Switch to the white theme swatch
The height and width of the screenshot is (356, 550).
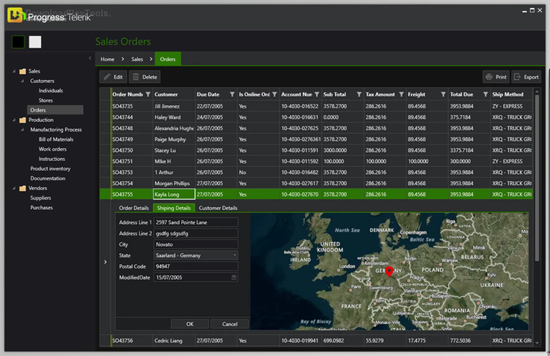(x=35, y=42)
